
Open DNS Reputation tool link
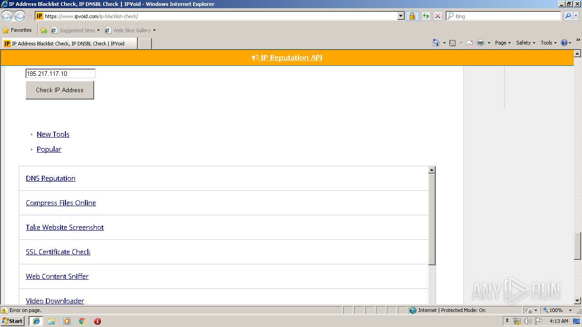[x=50, y=178]
